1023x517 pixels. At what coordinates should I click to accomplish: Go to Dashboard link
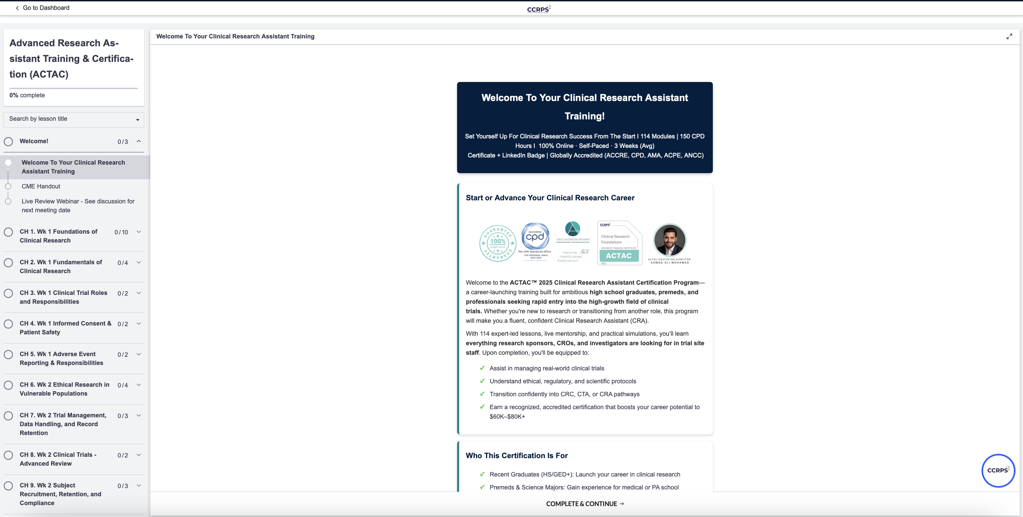click(x=46, y=8)
